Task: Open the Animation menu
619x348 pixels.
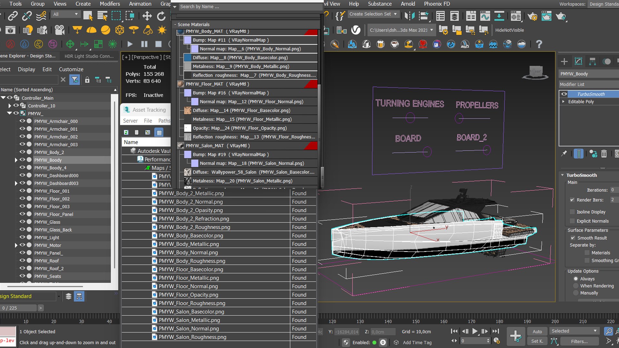Action: pos(140,4)
